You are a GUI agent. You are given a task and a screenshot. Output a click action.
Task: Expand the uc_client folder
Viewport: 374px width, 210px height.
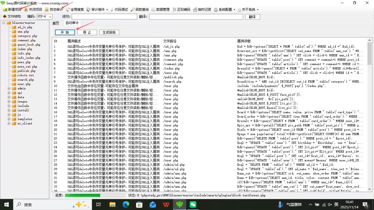click(9, 124)
